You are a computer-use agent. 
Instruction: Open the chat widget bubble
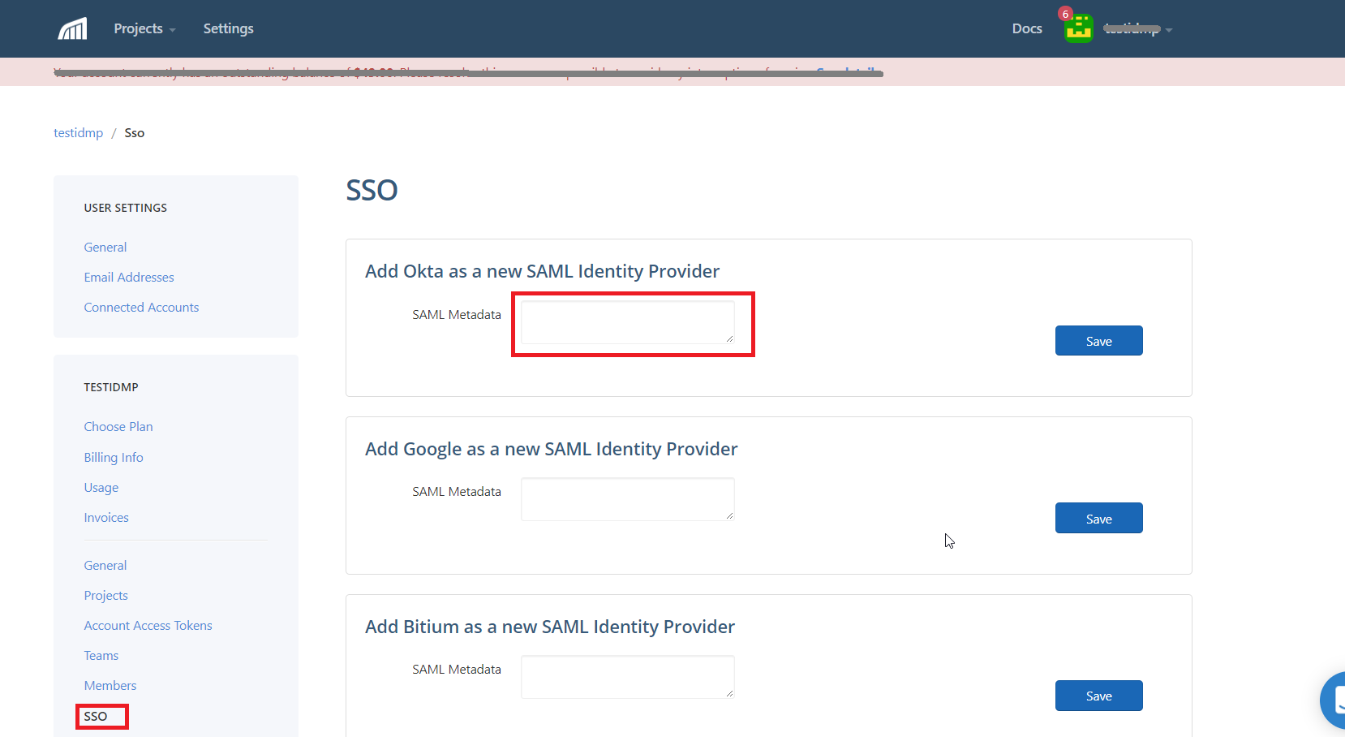(x=1334, y=700)
